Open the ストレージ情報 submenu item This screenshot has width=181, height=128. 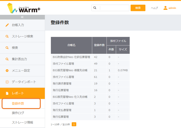point(22,122)
